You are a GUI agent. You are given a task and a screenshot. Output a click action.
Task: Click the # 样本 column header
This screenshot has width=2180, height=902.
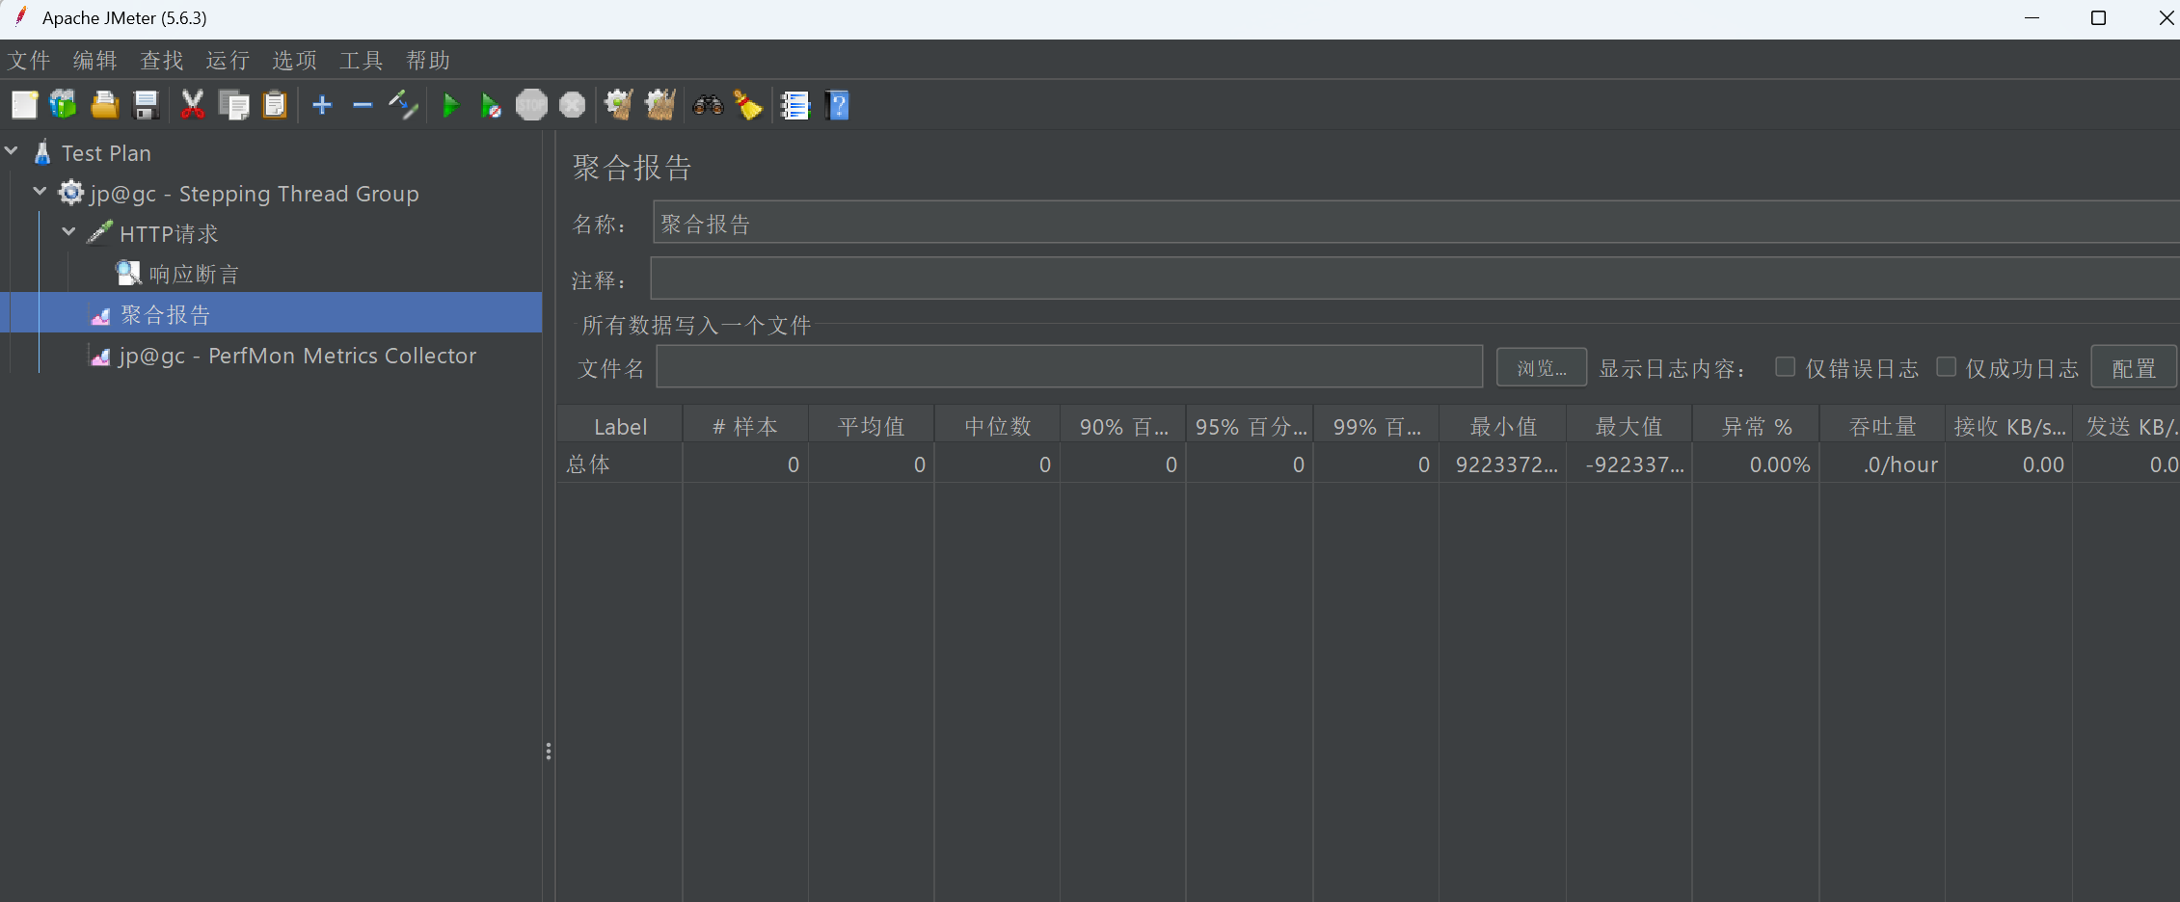tap(745, 426)
